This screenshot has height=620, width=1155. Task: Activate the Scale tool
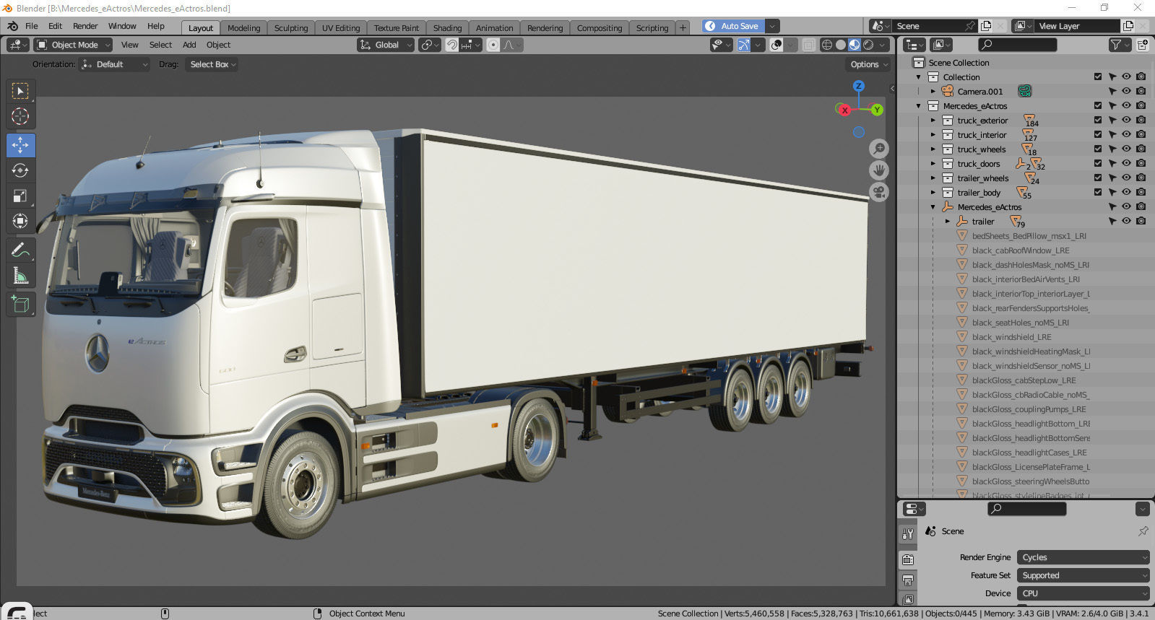click(x=20, y=196)
